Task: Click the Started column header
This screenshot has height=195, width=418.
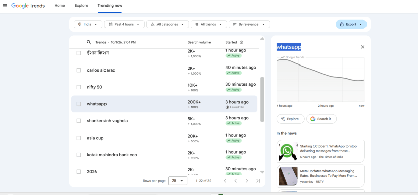Action: coord(231,42)
